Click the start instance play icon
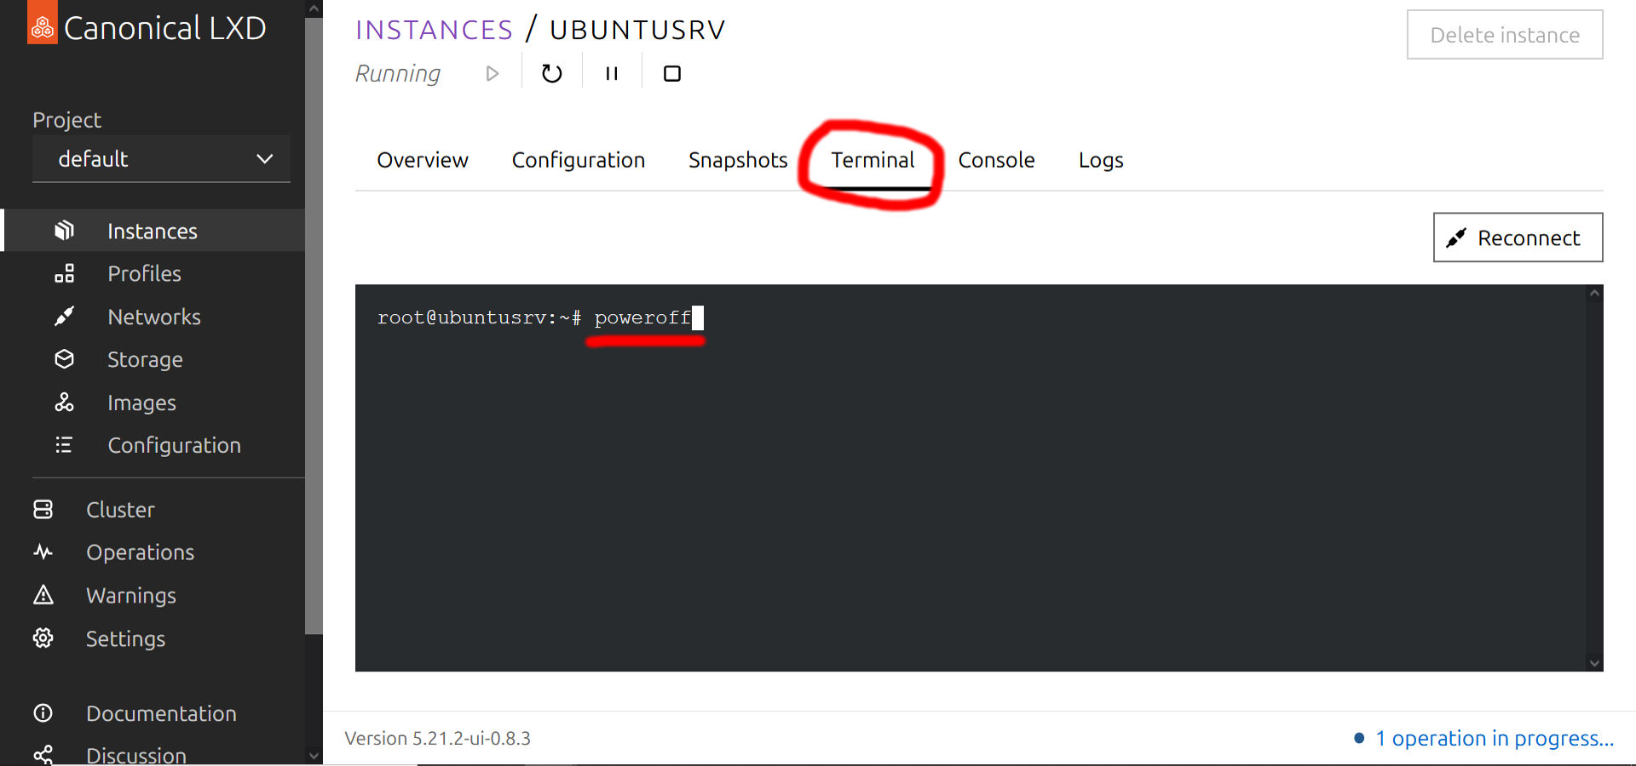 (492, 73)
